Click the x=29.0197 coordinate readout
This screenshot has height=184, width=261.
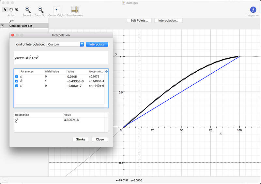click(x=122, y=180)
